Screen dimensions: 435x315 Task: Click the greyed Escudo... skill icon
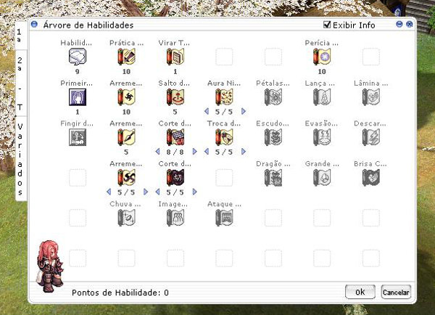pos(273,137)
